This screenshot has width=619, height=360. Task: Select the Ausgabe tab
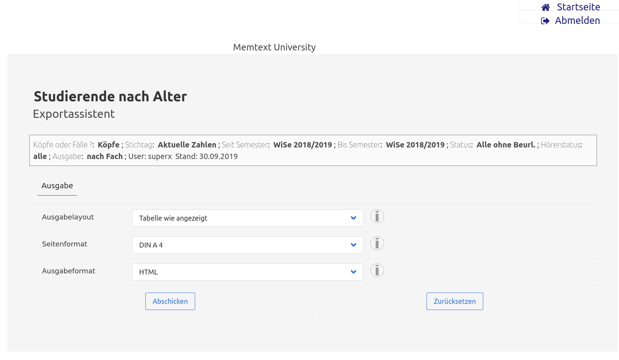[57, 186]
